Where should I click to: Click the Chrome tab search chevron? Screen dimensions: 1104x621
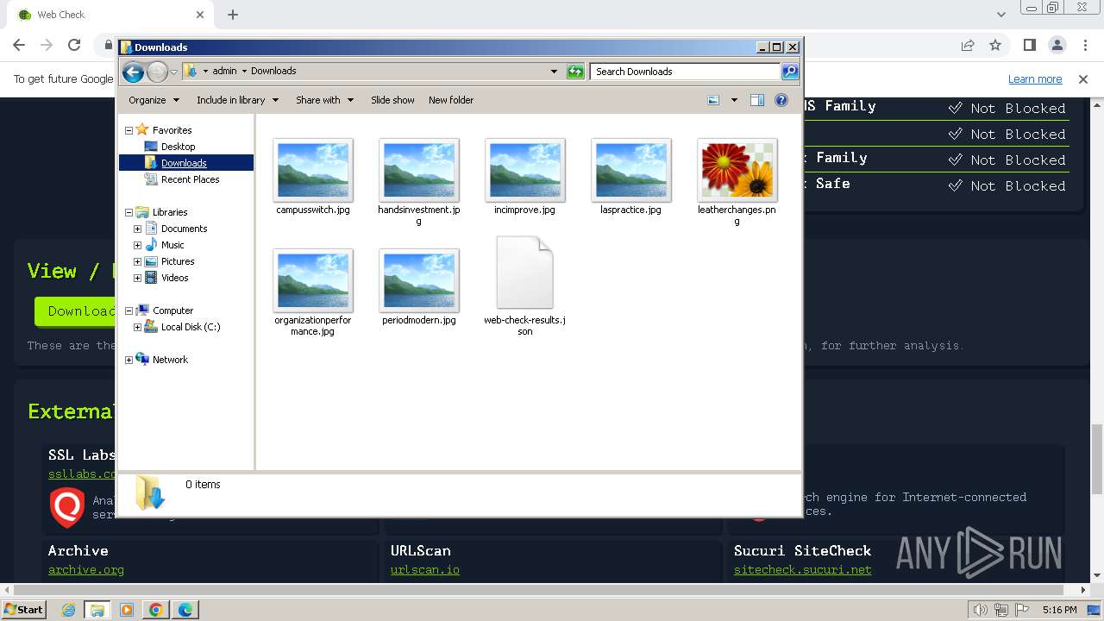tap(1000, 15)
